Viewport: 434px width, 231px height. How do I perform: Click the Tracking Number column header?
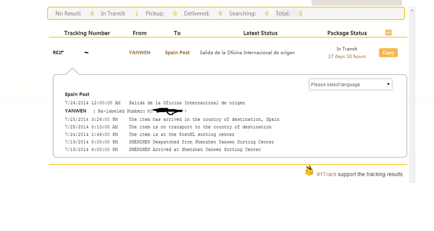tap(87, 33)
